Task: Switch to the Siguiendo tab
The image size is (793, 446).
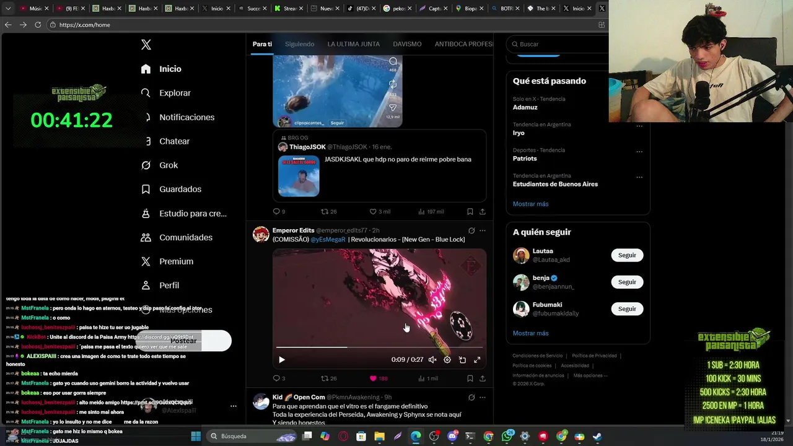Action: tap(299, 44)
